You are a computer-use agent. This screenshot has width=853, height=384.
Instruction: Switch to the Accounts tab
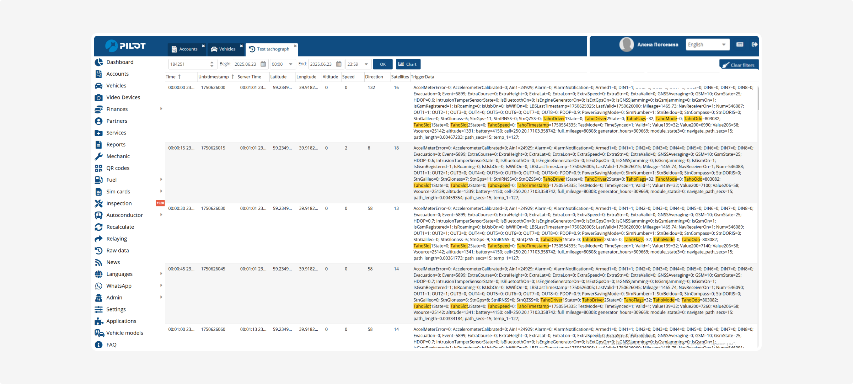(185, 49)
